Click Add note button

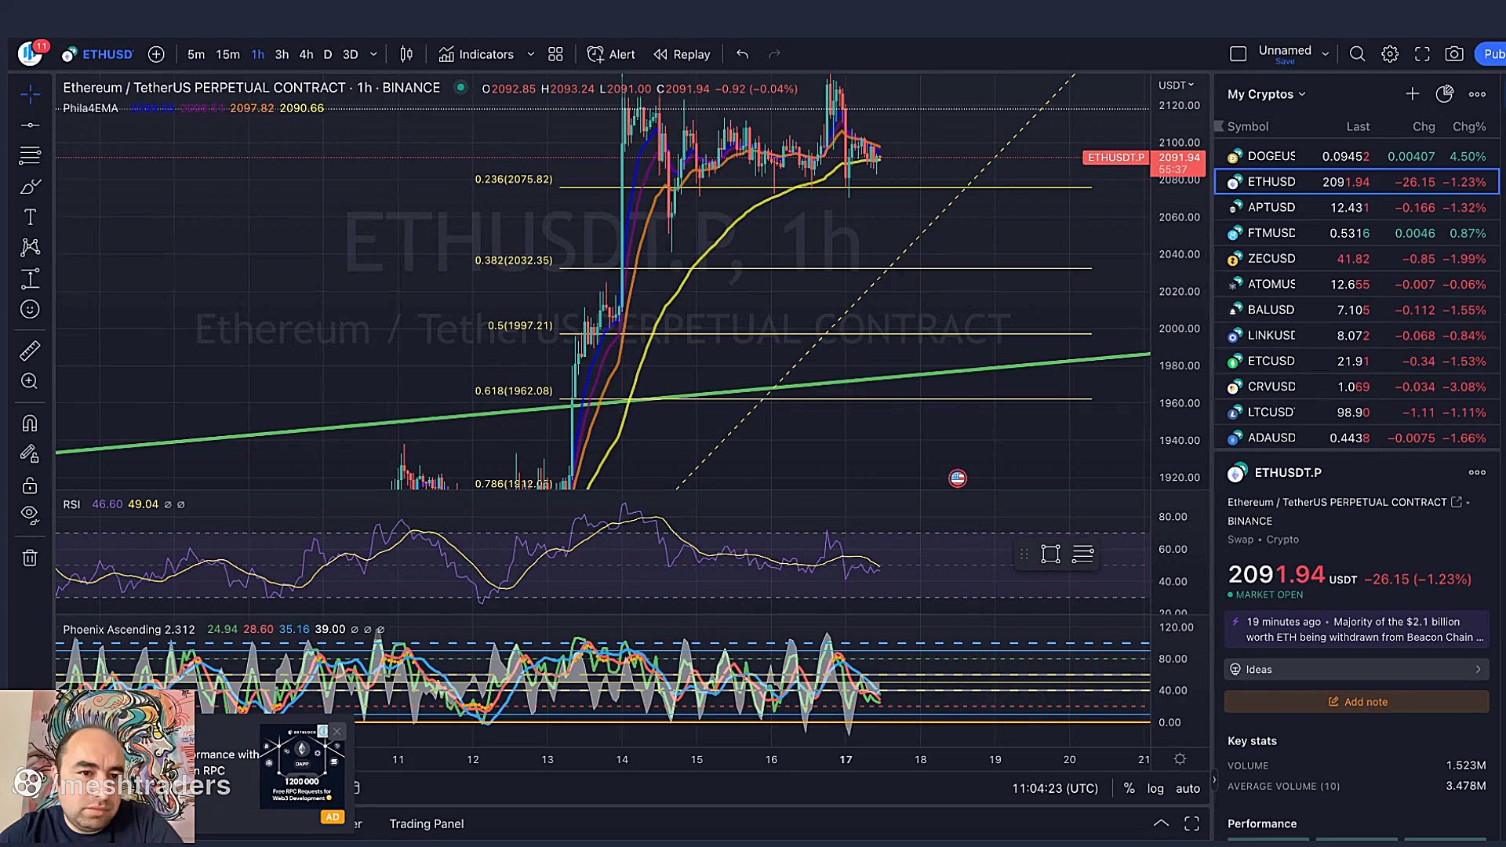1356,702
